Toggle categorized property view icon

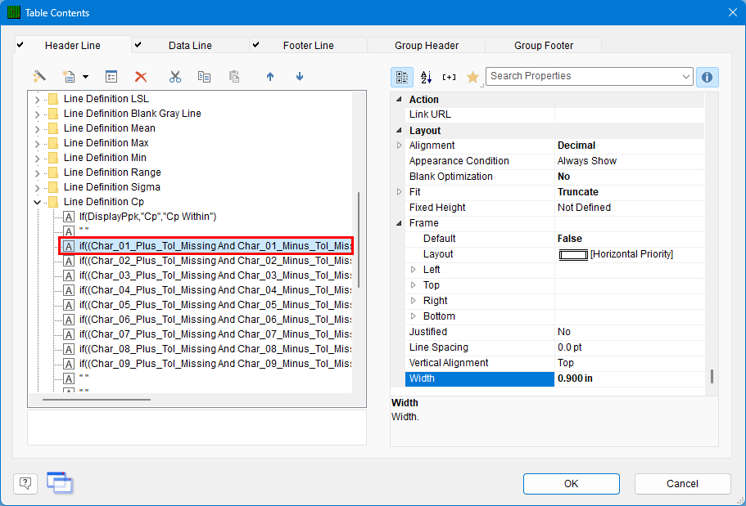tap(402, 77)
